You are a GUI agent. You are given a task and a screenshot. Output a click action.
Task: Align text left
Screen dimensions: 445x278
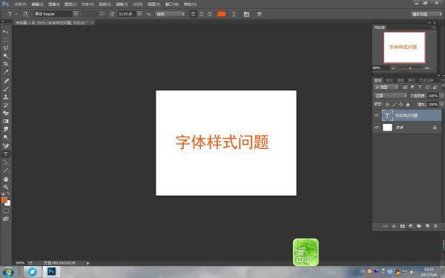[x=194, y=14]
